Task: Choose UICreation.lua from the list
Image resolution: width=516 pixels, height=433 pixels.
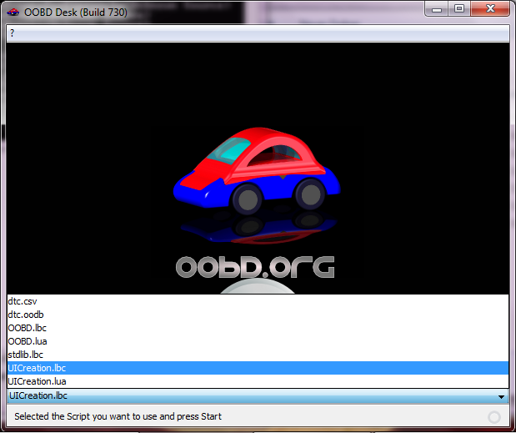Action: point(37,381)
